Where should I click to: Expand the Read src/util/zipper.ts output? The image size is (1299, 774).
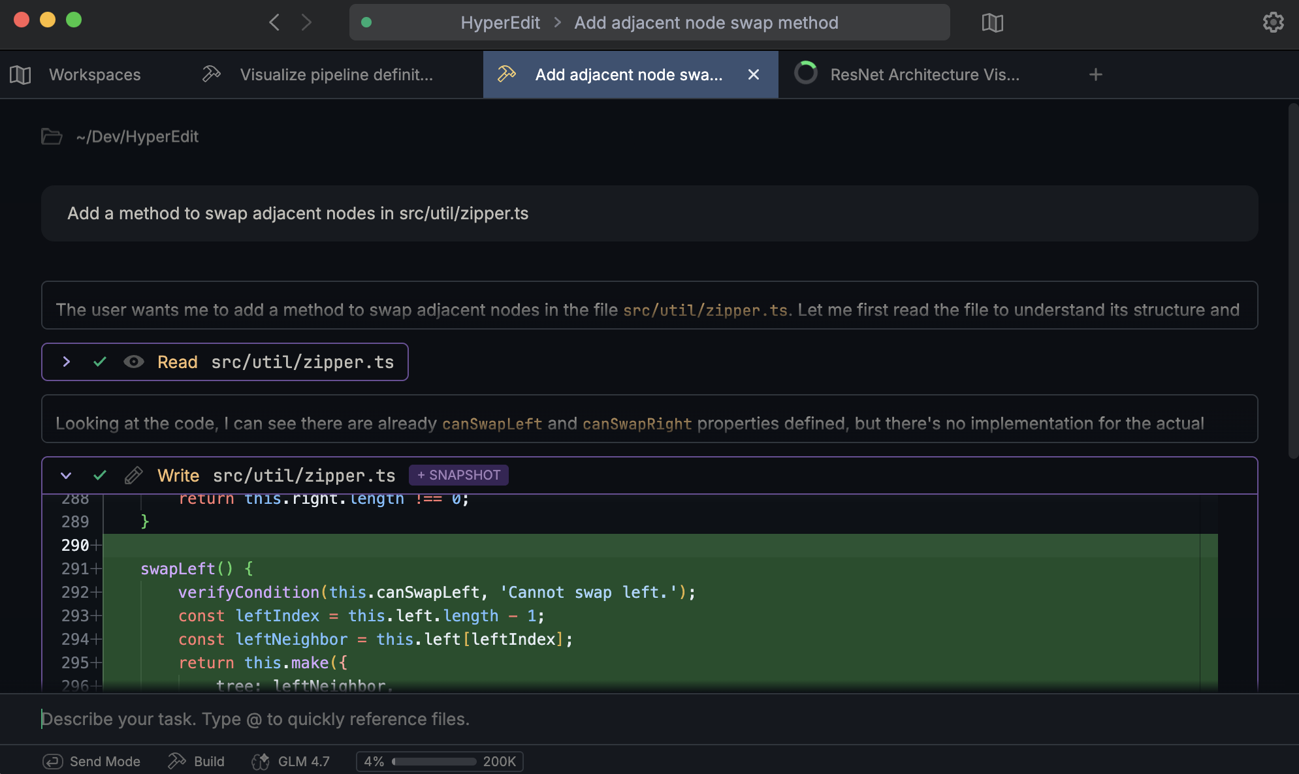[65, 362]
